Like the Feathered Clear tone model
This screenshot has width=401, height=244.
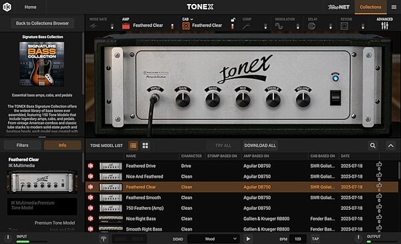379,185
